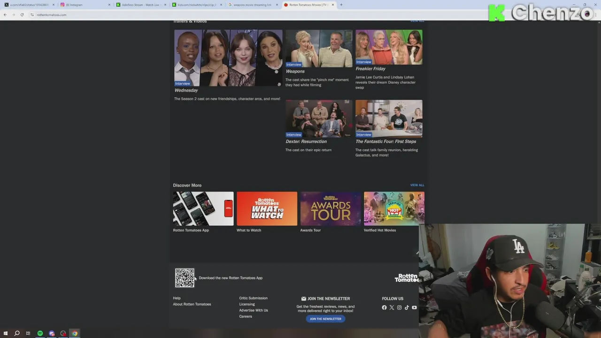Click the Dexter: Resurrection title link
This screenshot has height=338, width=601.
(x=306, y=141)
